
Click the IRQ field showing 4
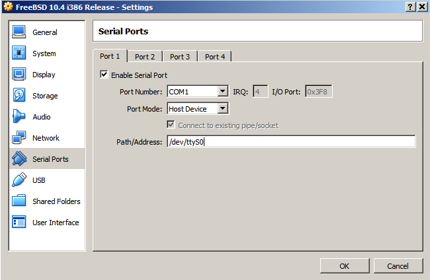(x=260, y=91)
